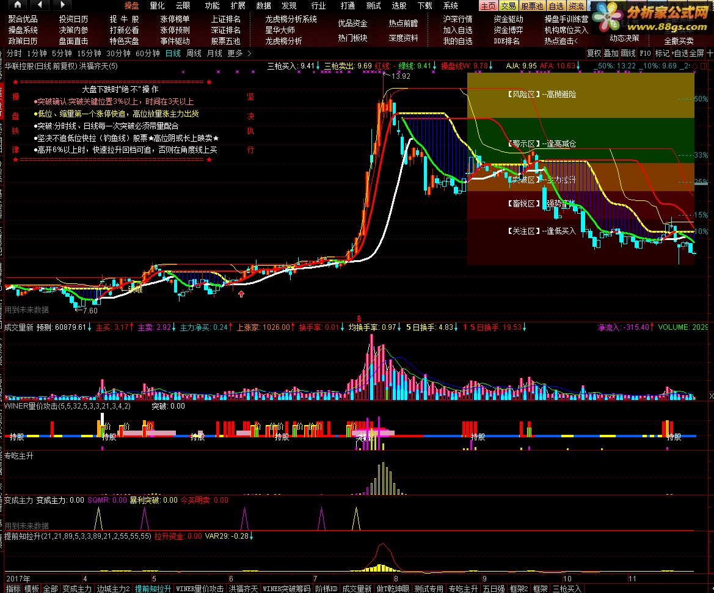
Task: Select the 1分钟 period
Action: point(37,53)
